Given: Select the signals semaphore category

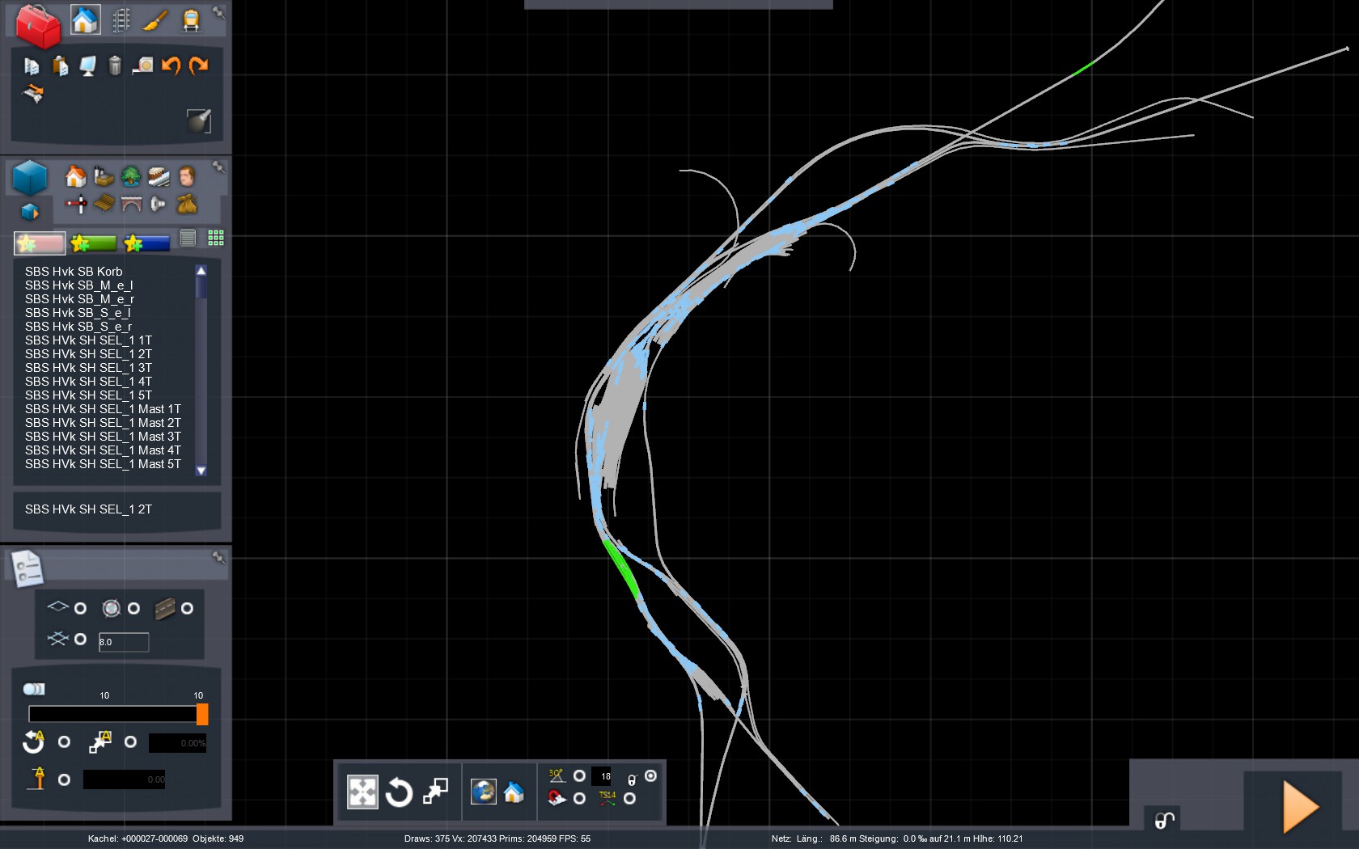Looking at the screenshot, I should 76,204.
